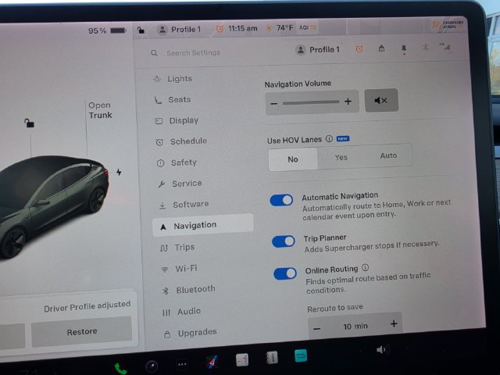Decrease navigation volume with minus
The height and width of the screenshot is (375, 500).
pyautogui.click(x=273, y=104)
